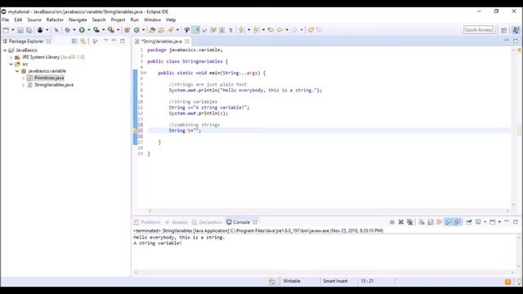Viewport: 523px width, 294px height.
Task: Expand the JRE System Library node
Action: coord(11,57)
